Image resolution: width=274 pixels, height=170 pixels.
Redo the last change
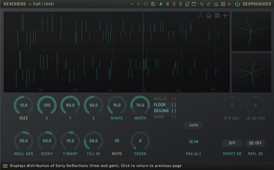[208, 4]
